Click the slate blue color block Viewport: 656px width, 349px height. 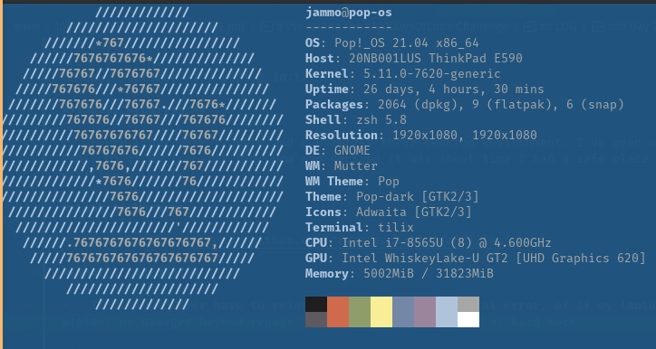point(403,312)
